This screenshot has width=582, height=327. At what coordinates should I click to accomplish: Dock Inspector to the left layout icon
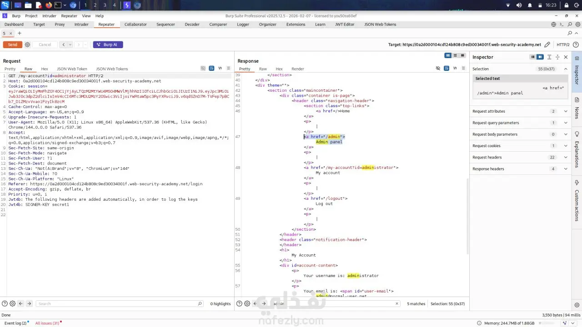coord(532,57)
